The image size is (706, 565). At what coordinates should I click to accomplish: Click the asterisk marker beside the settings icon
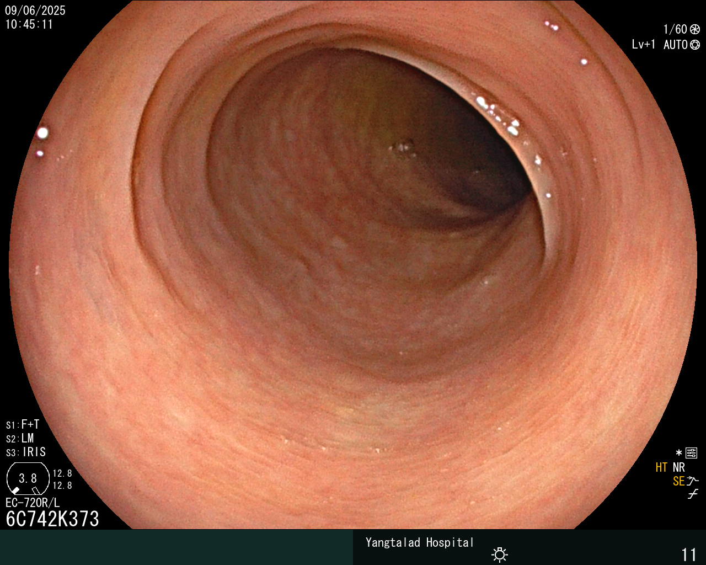[679, 453]
